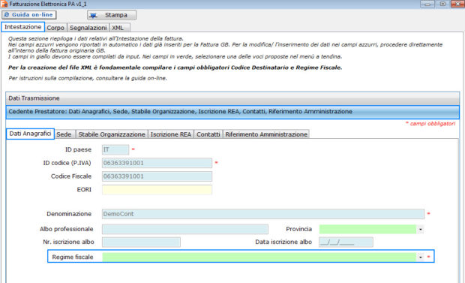The height and width of the screenshot is (283, 465).
Task: Minimize the Fatturazione Elettronica window
Action: 427,4
